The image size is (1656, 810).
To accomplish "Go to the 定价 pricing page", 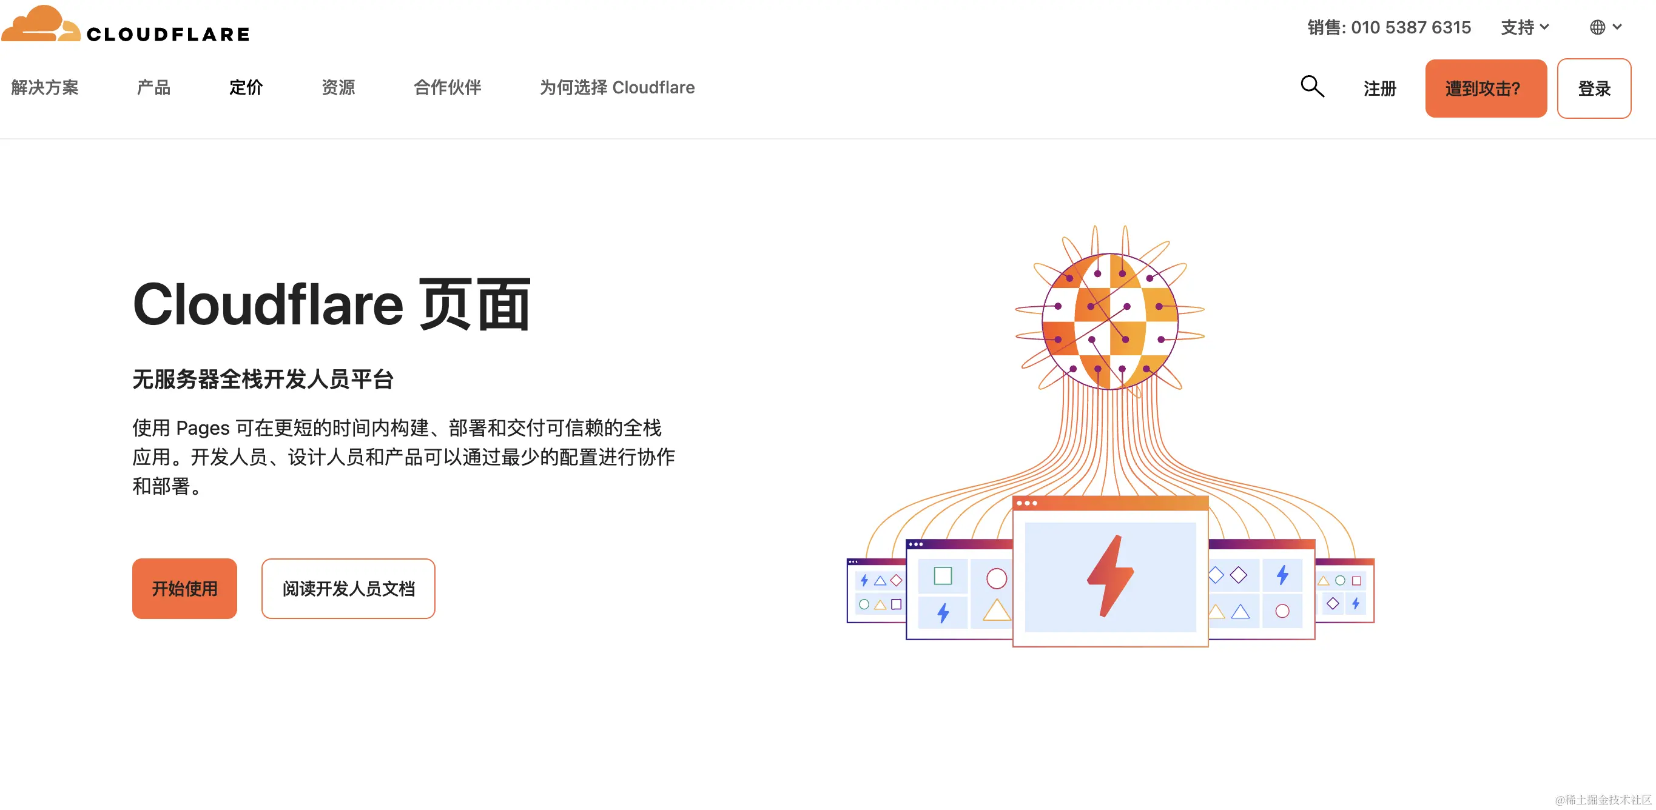I will pyautogui.click(x=246, y=87).
